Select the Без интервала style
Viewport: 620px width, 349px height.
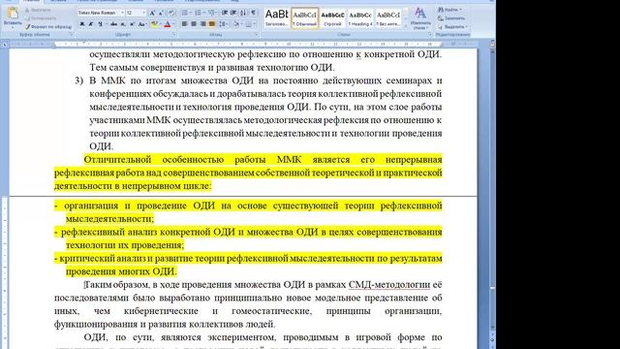[387, 17]
